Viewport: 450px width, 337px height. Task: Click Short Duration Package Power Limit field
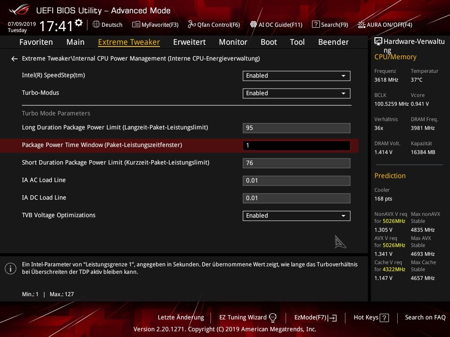click(x=297, y=163)
